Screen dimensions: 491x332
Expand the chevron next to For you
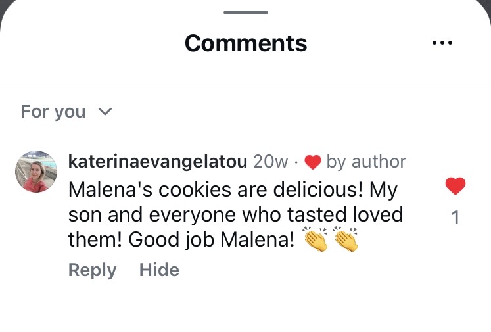(105, 112)
